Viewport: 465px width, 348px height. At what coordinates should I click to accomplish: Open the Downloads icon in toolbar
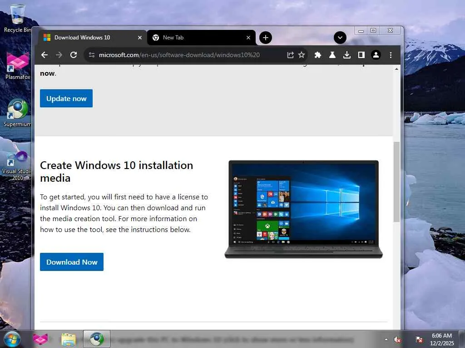point(346,55)
